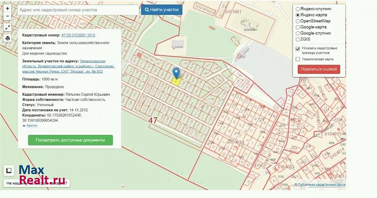The height and width of the screenshot is (198, 377).
Task: Select Яндекс-спутник map layer
Action: (297, 9)
